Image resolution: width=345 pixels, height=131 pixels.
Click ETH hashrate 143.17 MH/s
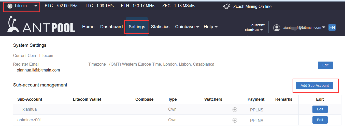(x=138, y=6)
